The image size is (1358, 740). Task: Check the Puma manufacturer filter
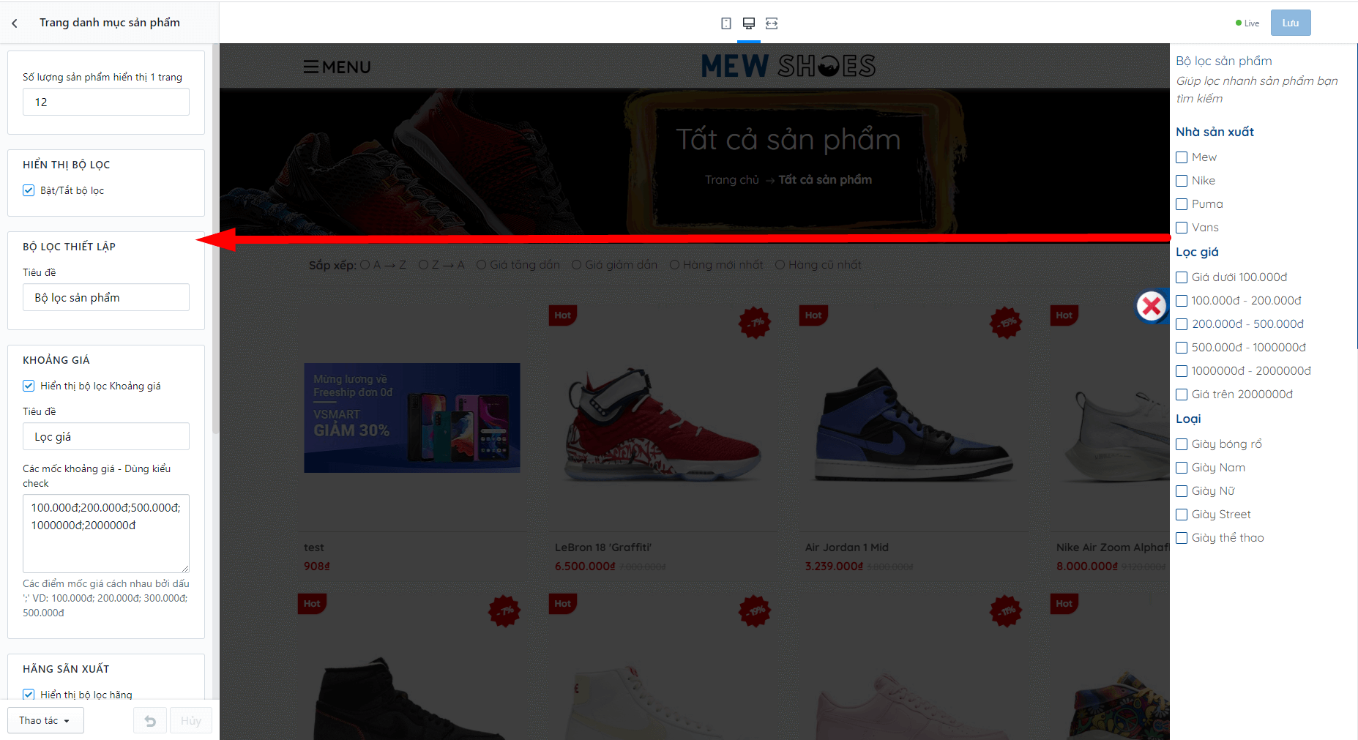[1182, 204]
